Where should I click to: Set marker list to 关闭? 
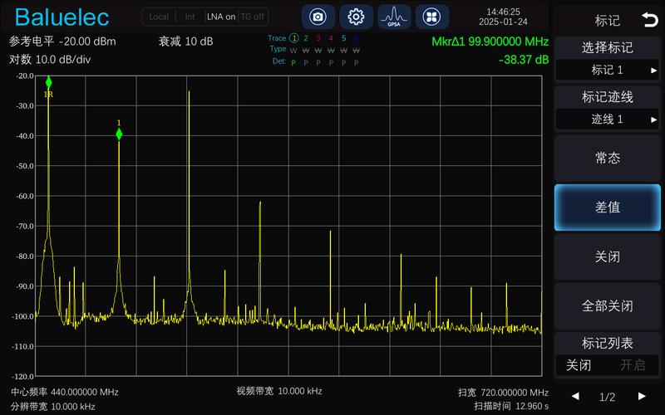[579, 365]
